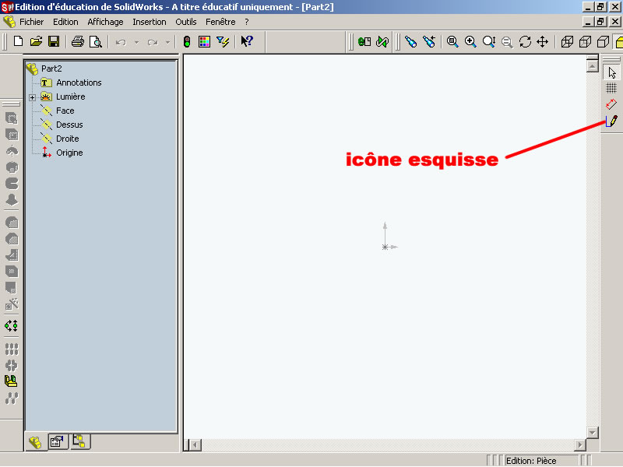This screenshot has width=623, height=467.
Task: Switch display to Wireframe cube
Action: (x=567, y=42)
